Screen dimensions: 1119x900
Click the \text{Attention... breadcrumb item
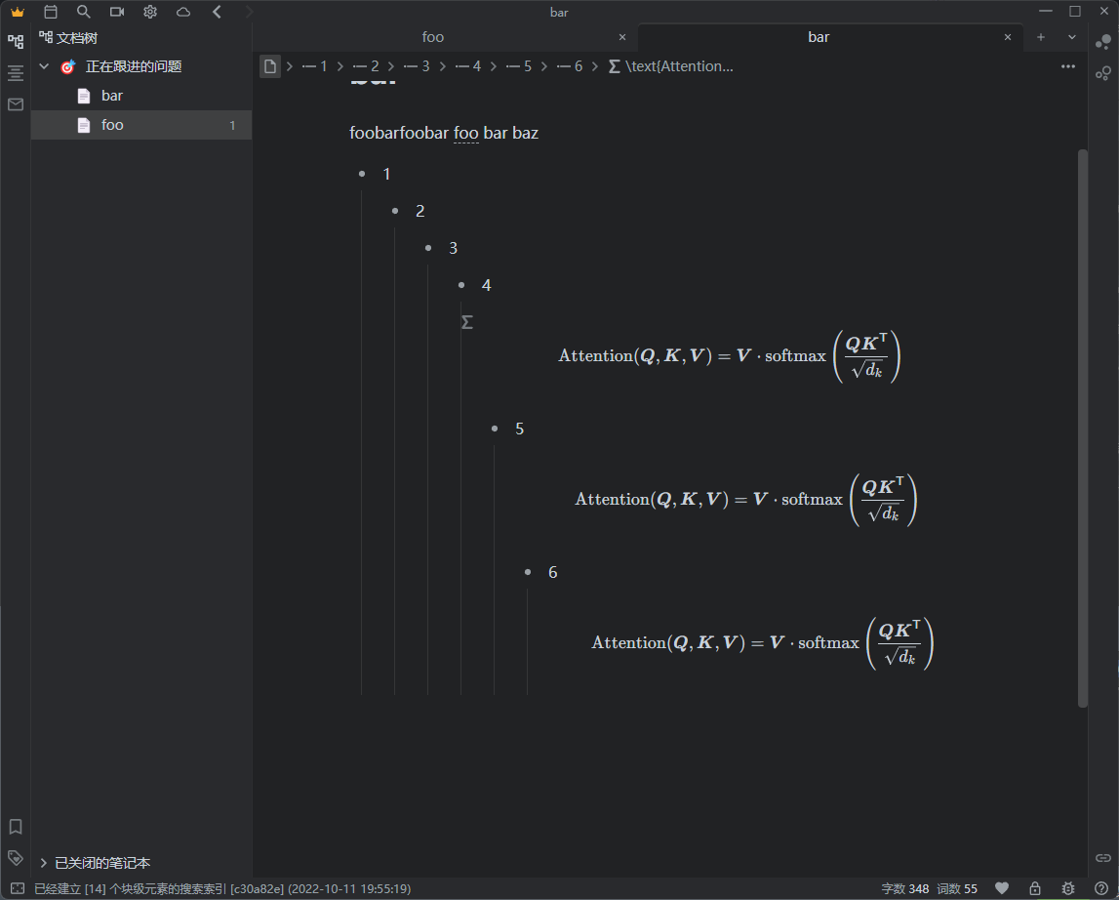click(670, 66)
